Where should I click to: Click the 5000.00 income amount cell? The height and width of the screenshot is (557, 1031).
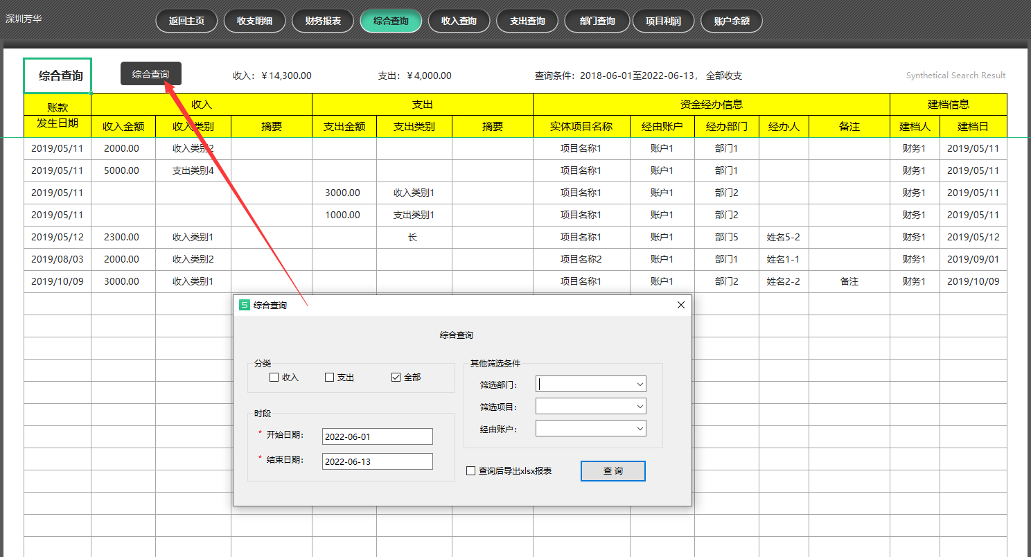tap(123, 170)
